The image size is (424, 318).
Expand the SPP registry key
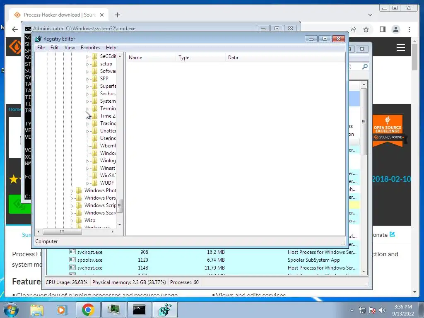(x=87, y=79)
